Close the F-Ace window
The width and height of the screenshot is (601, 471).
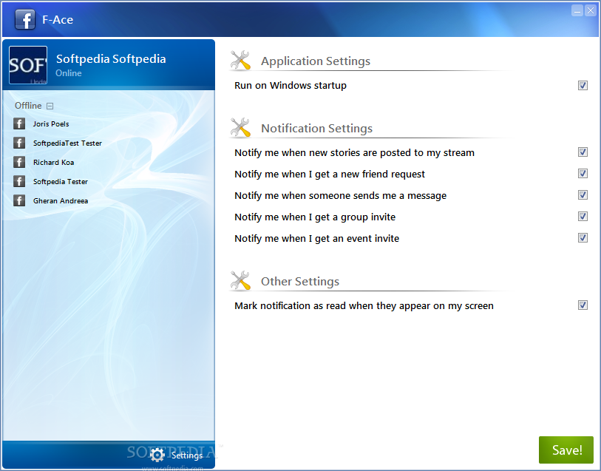[590, 11]
